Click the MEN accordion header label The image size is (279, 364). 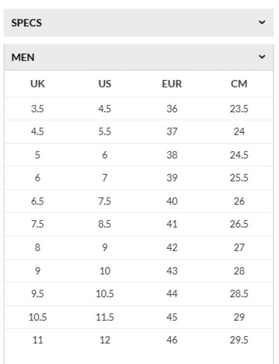[23, 58]
